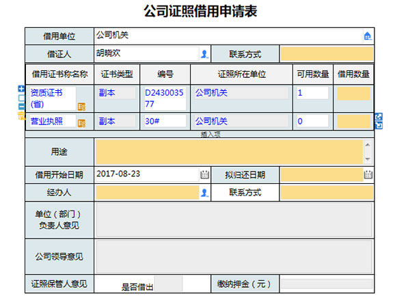Open calendar picker for 拟归还日期
The height and width of the screenshot is (302, 410).
tap(368, 174)
